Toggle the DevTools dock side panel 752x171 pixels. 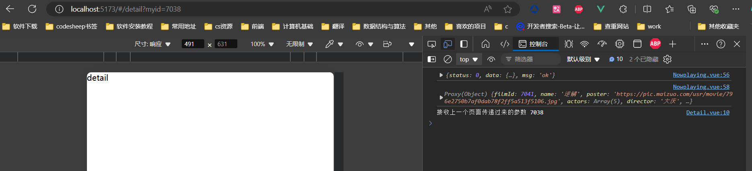pyautogui.click(x=464, y=44)
